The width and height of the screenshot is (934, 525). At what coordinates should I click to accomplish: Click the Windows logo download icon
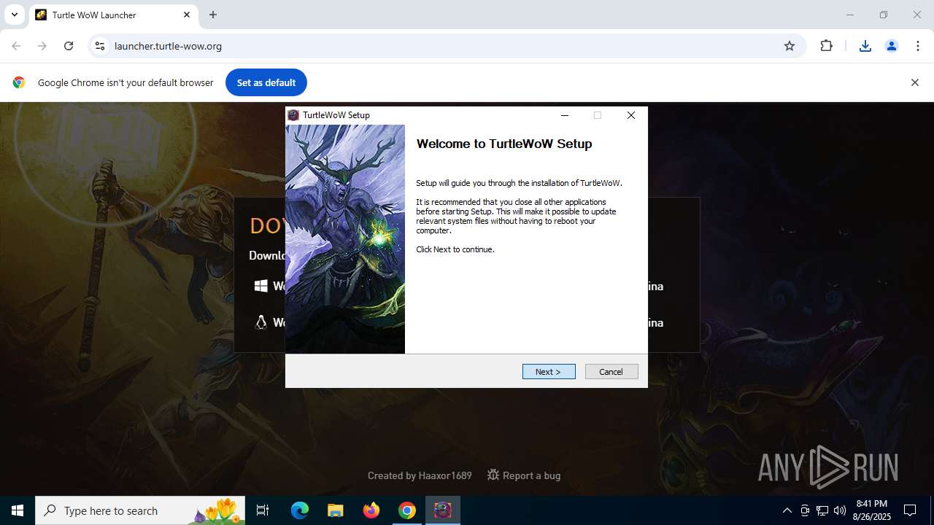point(260,287)
